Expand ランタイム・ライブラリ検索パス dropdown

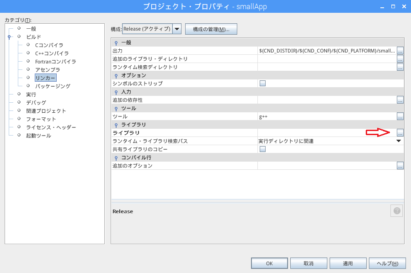(398, 141)
